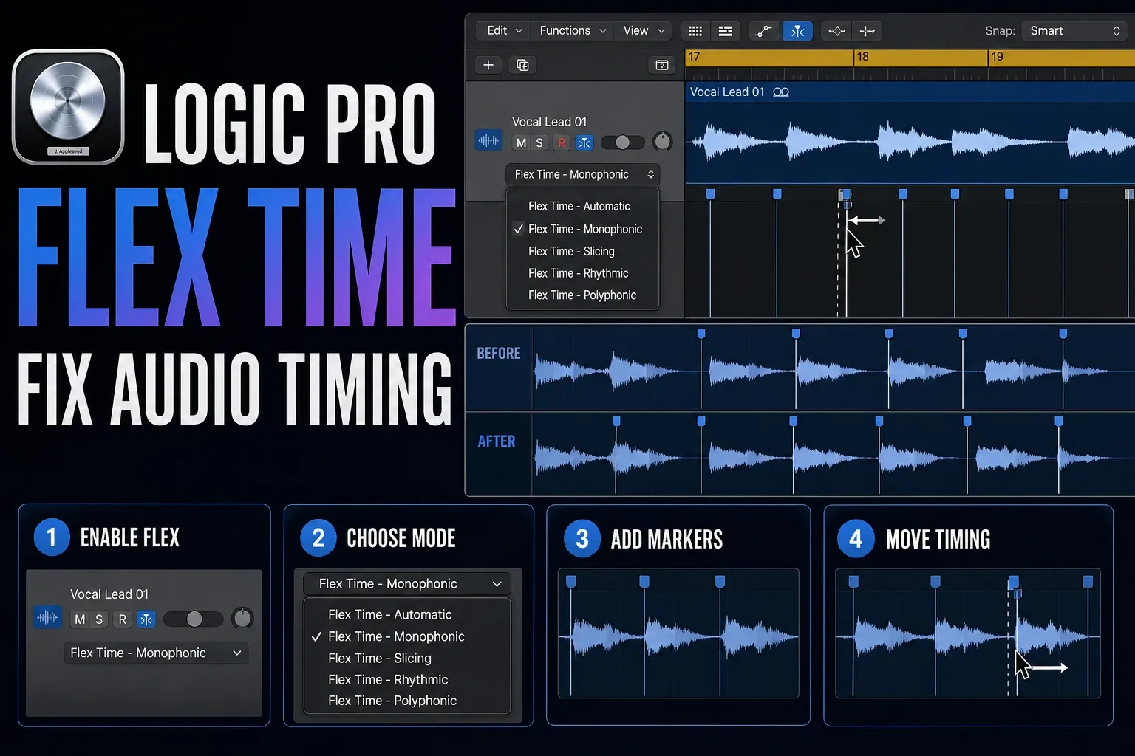
Task: Click volume slider in Enable Flex panel
Action: click(194, 619)
